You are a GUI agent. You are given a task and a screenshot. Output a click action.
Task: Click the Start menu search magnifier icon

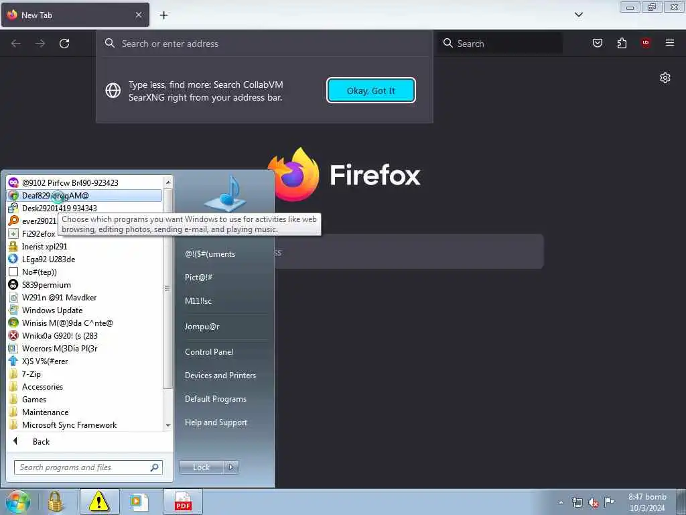(x=155, y=467)
